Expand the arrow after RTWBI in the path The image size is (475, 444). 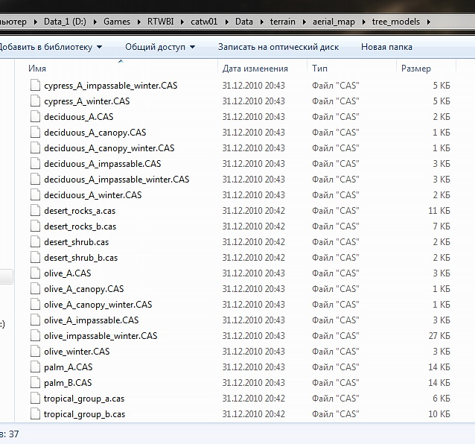point(182,22)
